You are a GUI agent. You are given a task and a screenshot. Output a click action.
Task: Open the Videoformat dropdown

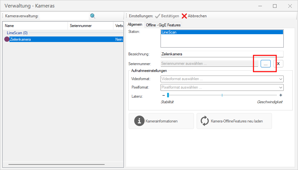[222, 79]
